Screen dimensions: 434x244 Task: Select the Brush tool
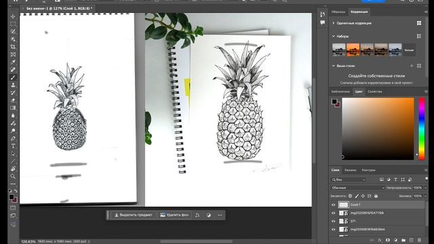pos(13,77)
